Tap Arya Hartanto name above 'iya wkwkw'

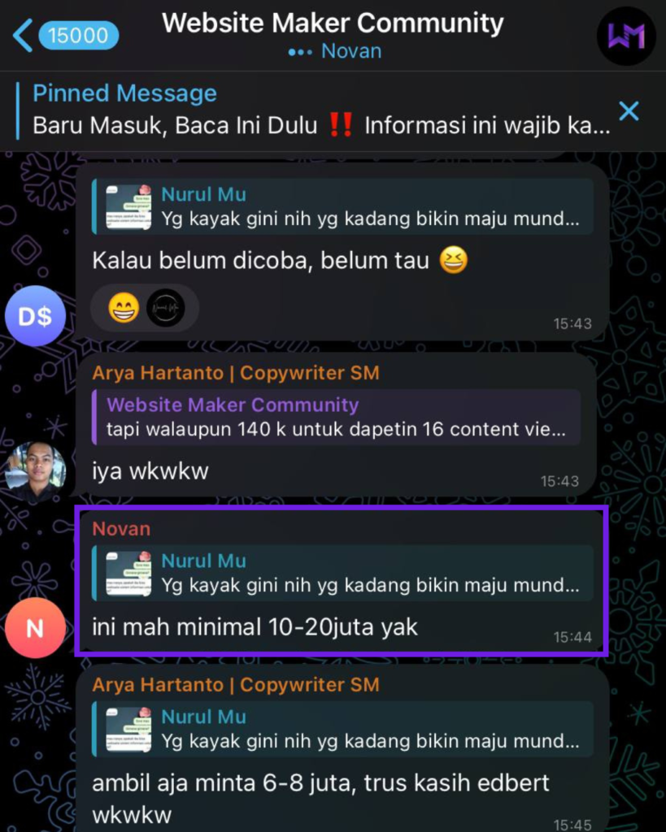236,373
